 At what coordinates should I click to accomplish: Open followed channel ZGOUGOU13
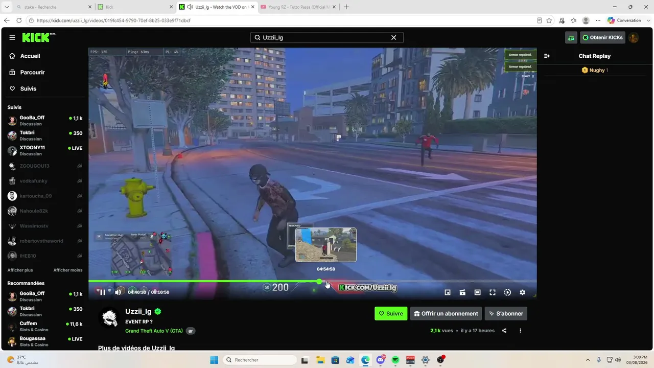[x=45, y=166]
